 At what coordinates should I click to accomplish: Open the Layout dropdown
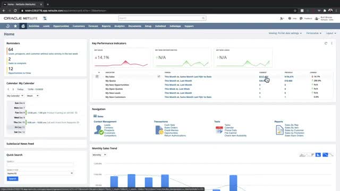point(331,33)
